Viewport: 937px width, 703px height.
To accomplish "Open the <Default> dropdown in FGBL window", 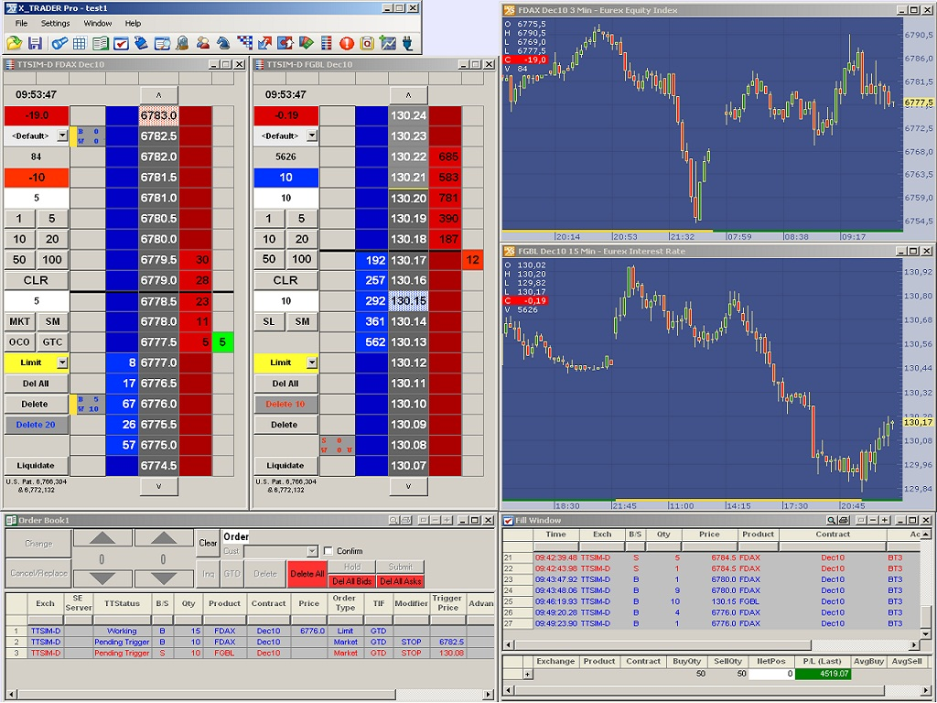I will pyautogui.click(x=312, y=136).
